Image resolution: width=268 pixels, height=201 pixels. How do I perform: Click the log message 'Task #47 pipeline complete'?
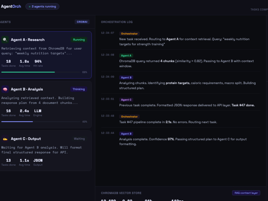pyautogui.click(x=168, y=122)
